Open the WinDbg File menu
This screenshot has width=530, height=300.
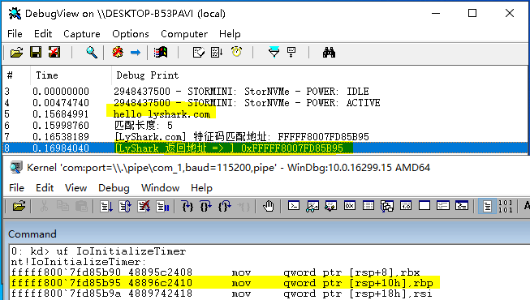[16, 188]
